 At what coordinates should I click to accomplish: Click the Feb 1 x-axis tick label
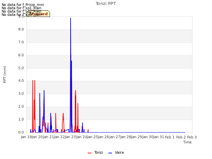(170, 137)
